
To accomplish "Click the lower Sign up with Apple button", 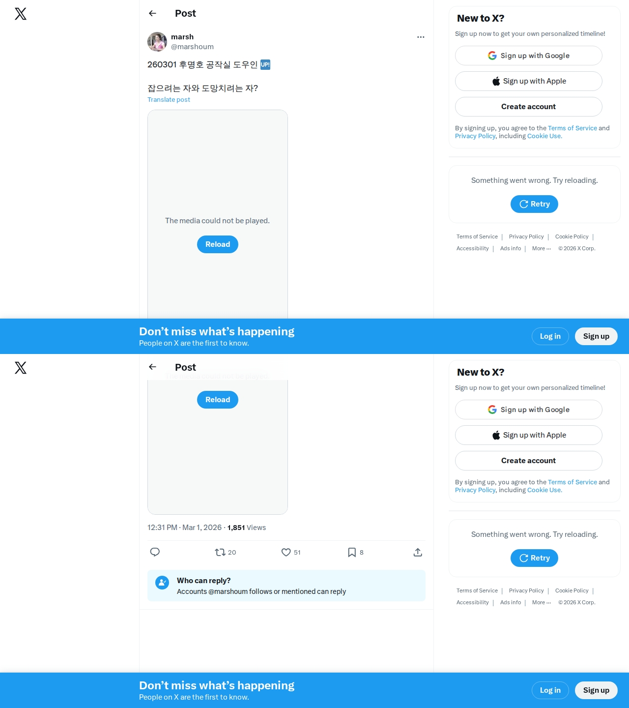I will point(529,435).
